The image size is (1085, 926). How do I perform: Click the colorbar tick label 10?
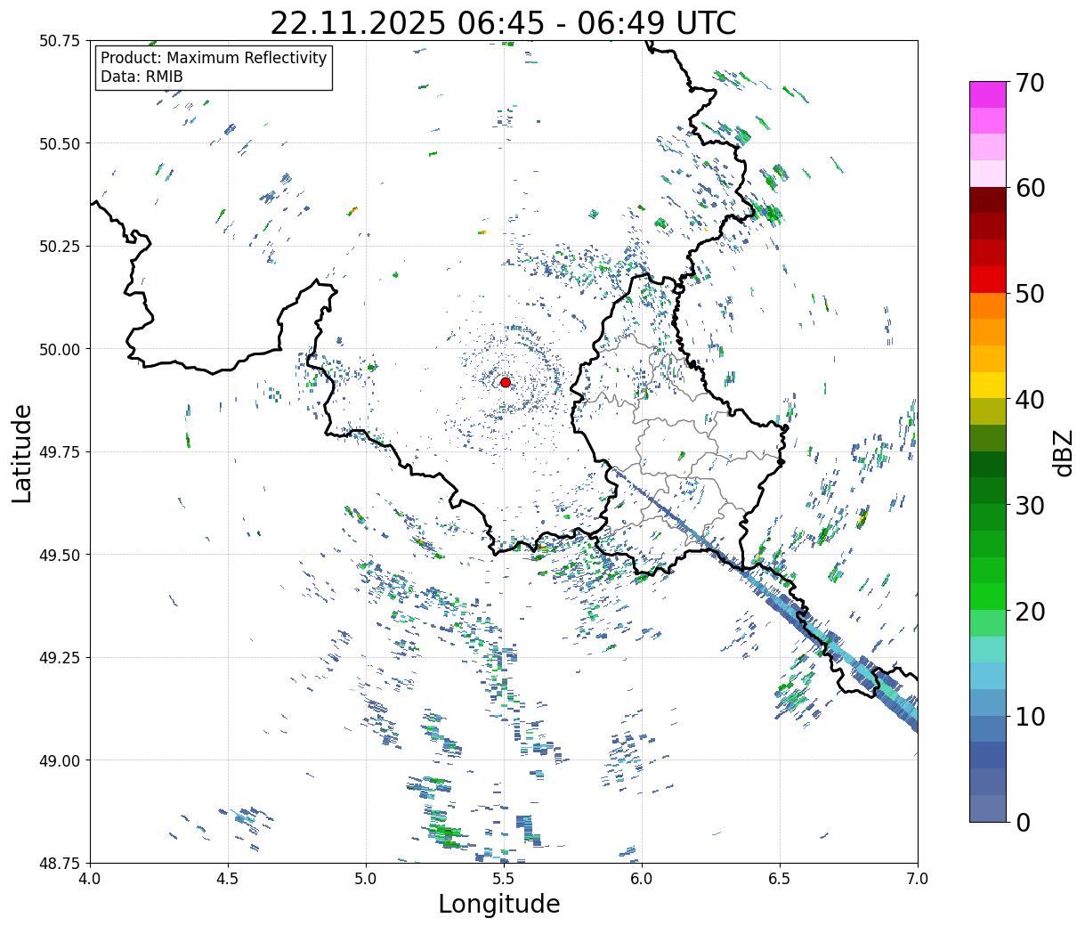1029,716
